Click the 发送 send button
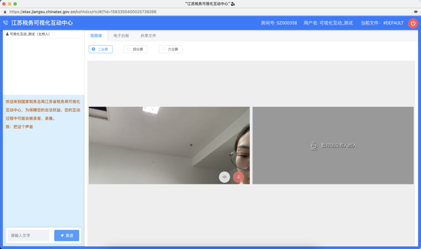The height and width of the screenshot is (249, 421). 67,235
